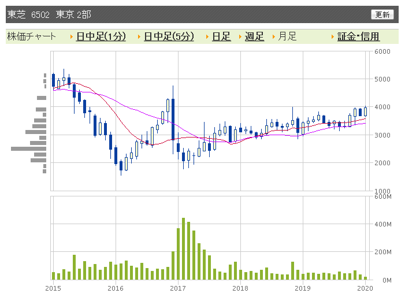Click the orange arrow before 日中足(5分)
This screenshot has height=301, width=405.
click(x=139, y=37)
